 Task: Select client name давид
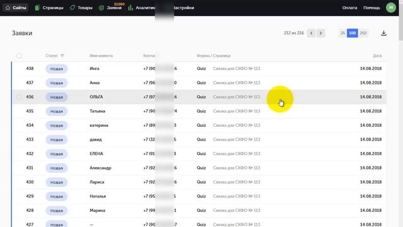(96, 139)
